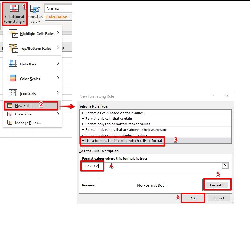Open Highlight Cells Rules submenu
The width and height of the screenshot is (250, 227).
33,34
